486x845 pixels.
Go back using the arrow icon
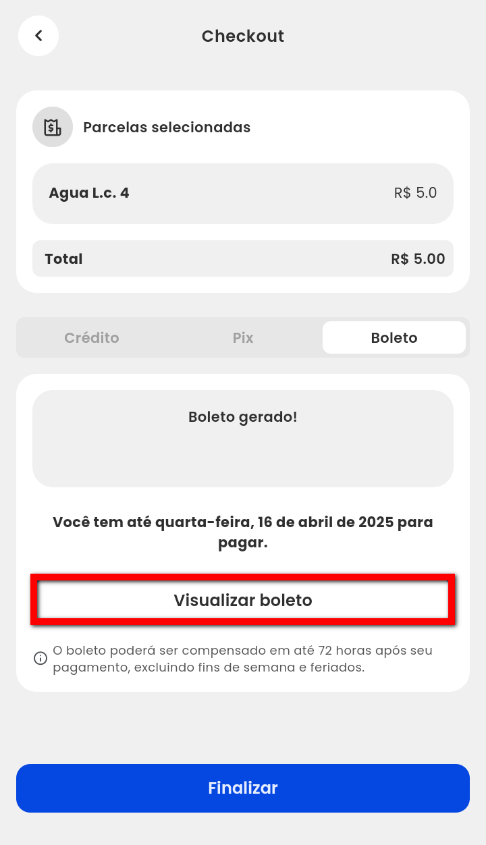pyautogui.click(x=38, y=36)
